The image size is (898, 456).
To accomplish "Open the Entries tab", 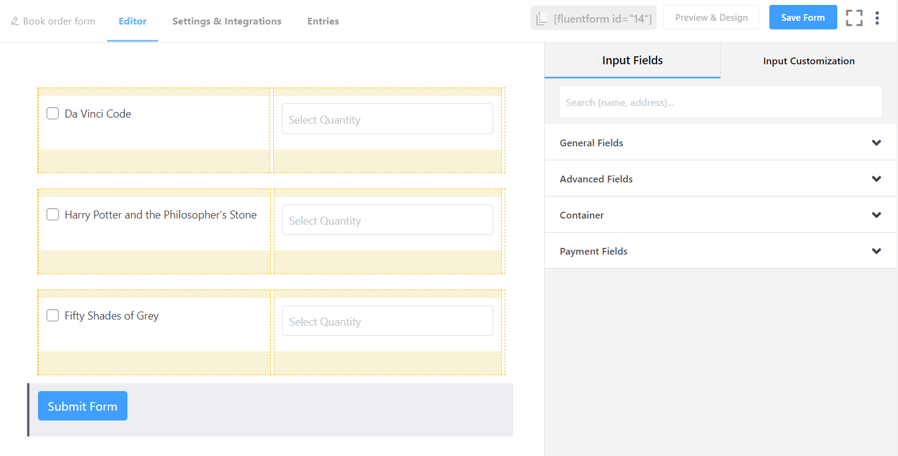I will click(x=323, y=21).
